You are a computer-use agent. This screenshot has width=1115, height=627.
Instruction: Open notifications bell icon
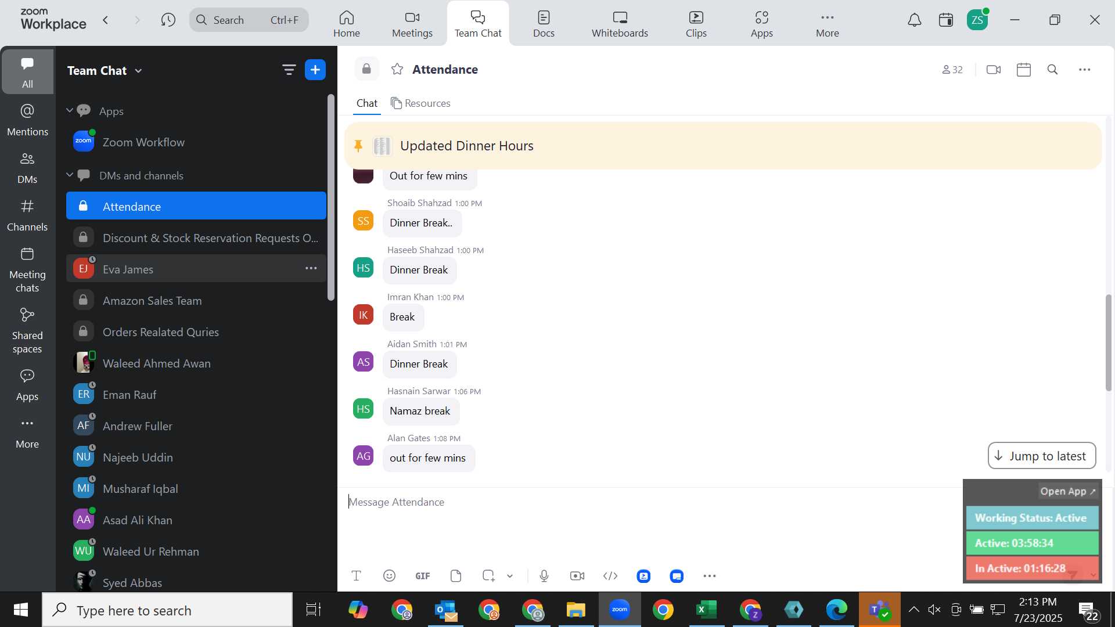point(915,20)
